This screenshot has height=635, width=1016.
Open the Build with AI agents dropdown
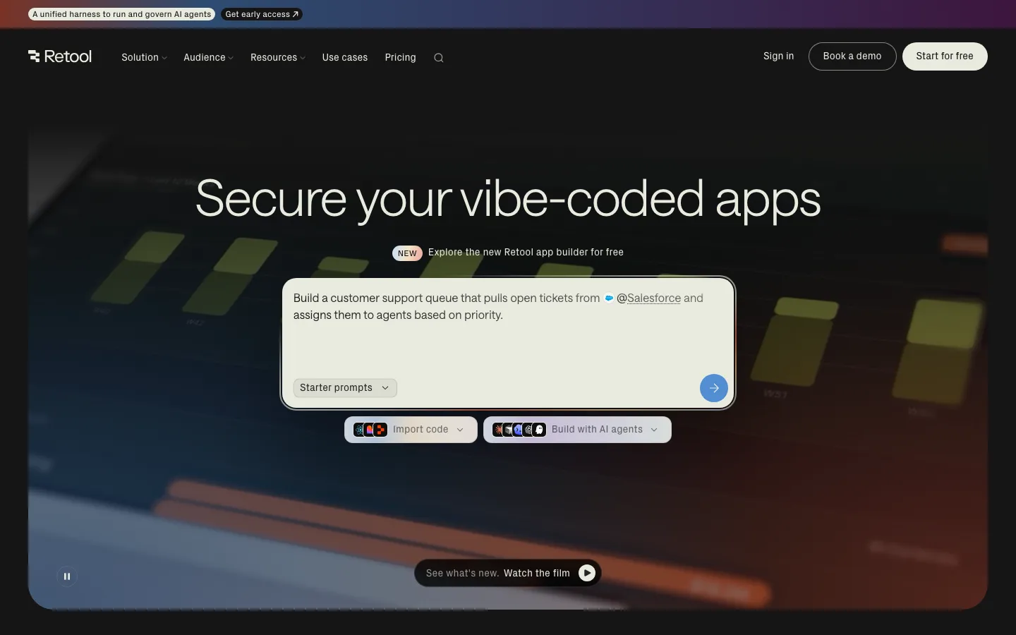[x=577, y=430]
